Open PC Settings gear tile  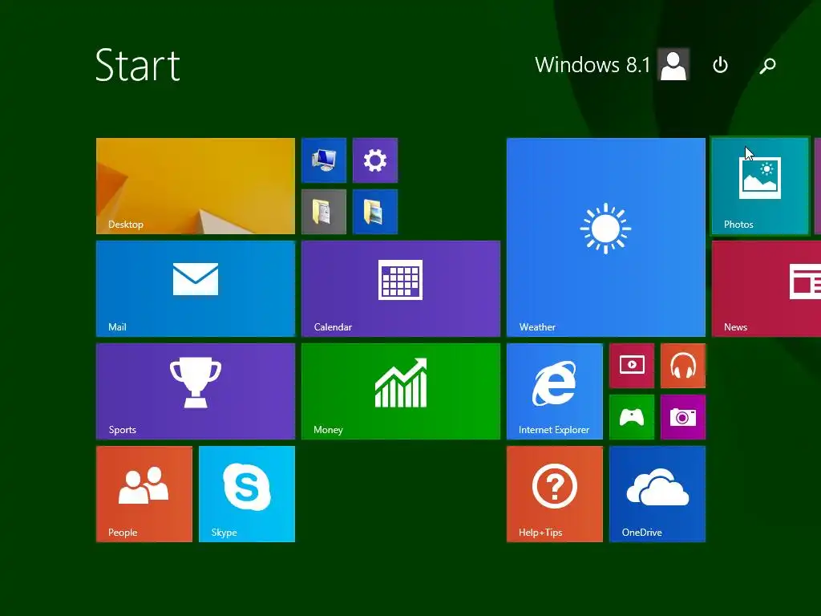click(375, 160)
